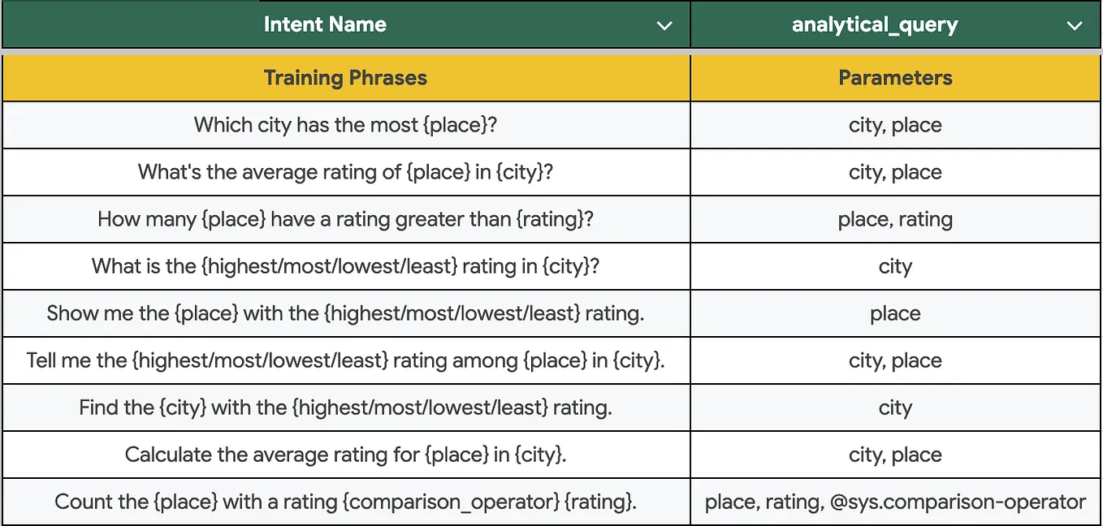1103x526 pixels.
Task: Select the Count the place phrase row
Action: pyautogui.click(x=344, y=502)
